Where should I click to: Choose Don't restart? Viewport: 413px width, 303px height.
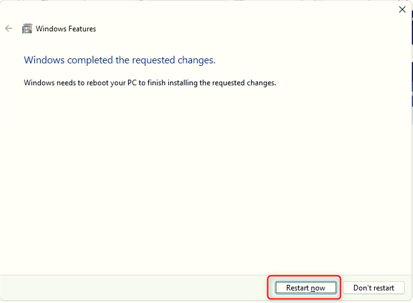pyautogui.click(x=373, y=288)
